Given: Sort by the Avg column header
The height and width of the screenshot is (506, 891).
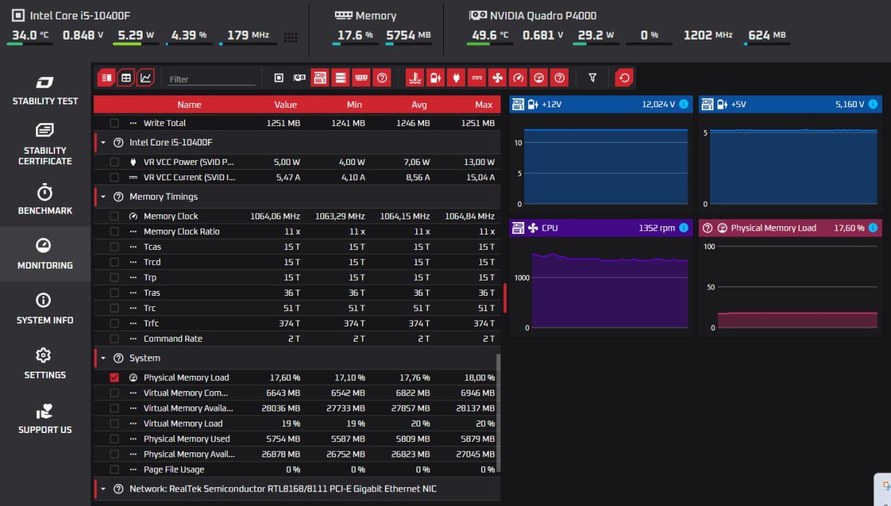Looking at the screenshot, I should coord(420,105).
